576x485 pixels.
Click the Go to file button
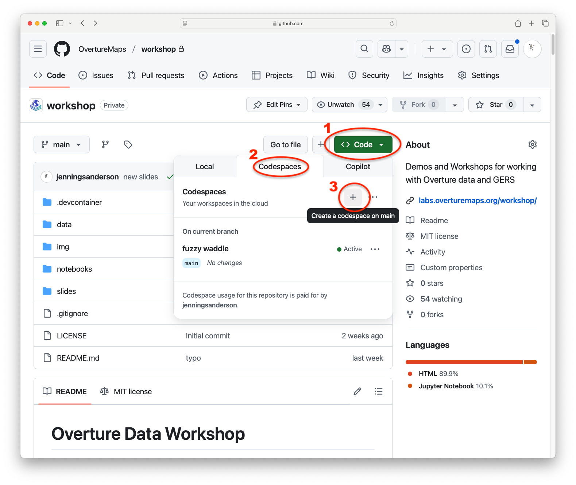click(286, 144)
